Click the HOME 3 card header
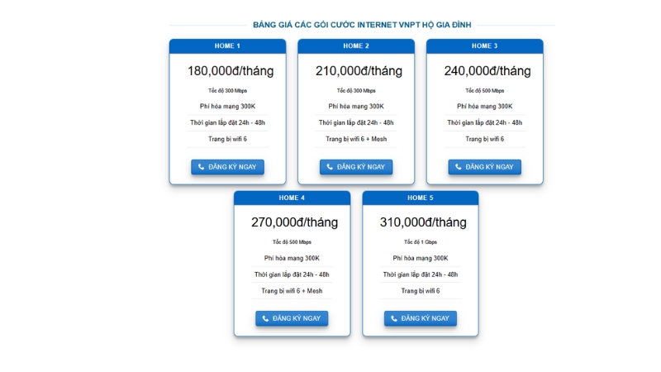The height and width of the screenshot is (372, 661). 485,46
